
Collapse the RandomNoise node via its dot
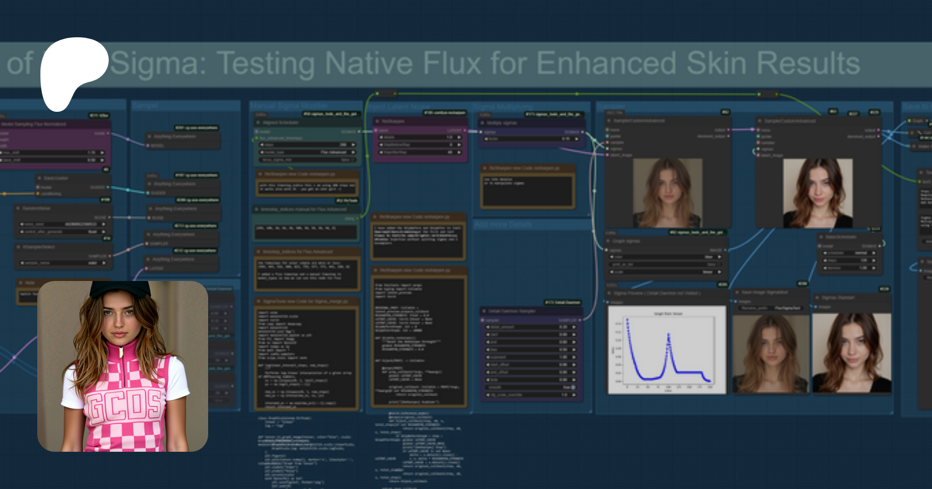click(x=17, y=208)
